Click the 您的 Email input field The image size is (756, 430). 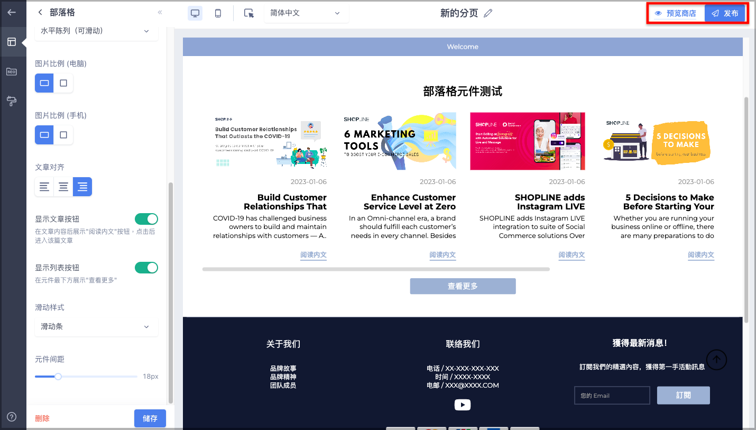[612, 395]
